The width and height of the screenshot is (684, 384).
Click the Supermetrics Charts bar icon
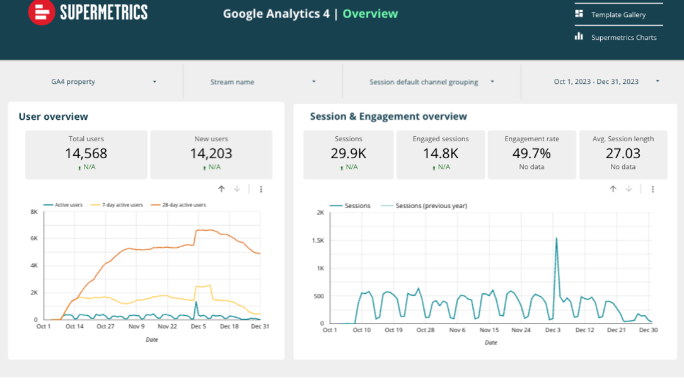579,37
